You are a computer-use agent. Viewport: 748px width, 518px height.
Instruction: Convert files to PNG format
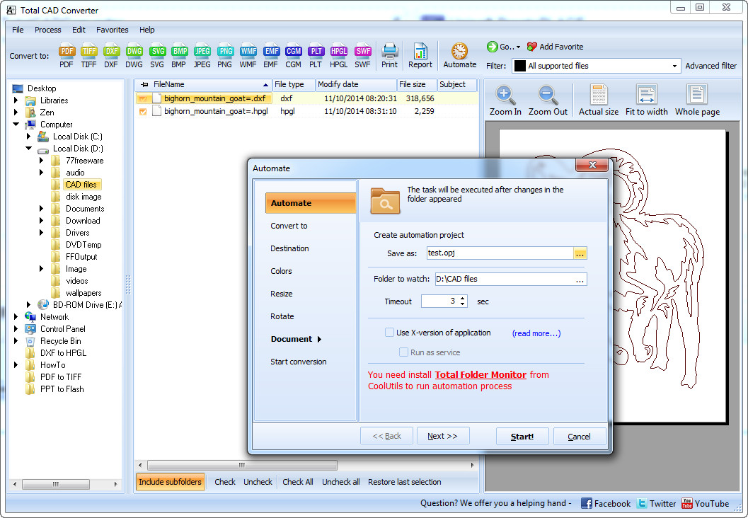[225, 56]
